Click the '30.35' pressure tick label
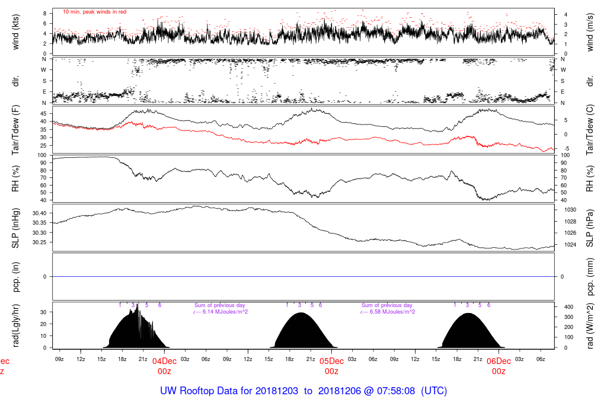607x415 pixels. coord(40,223)
